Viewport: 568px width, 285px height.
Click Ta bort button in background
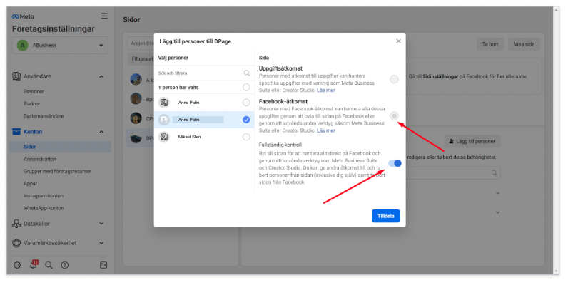coord(490,44)
